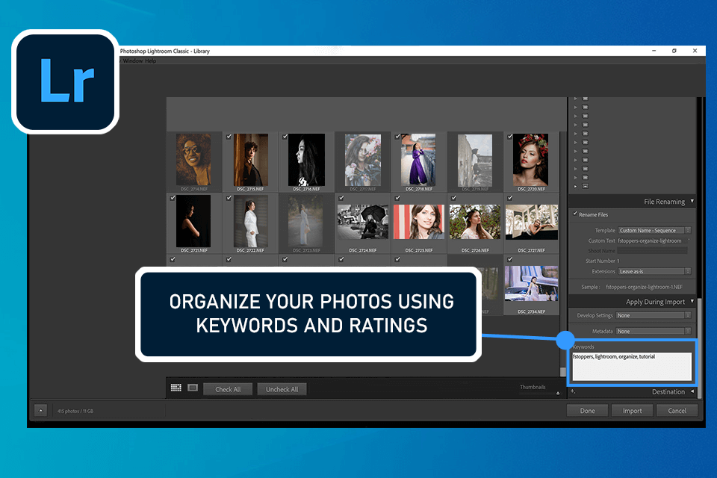
Task: Click the Check All button
Action: (x=228, y=389)
